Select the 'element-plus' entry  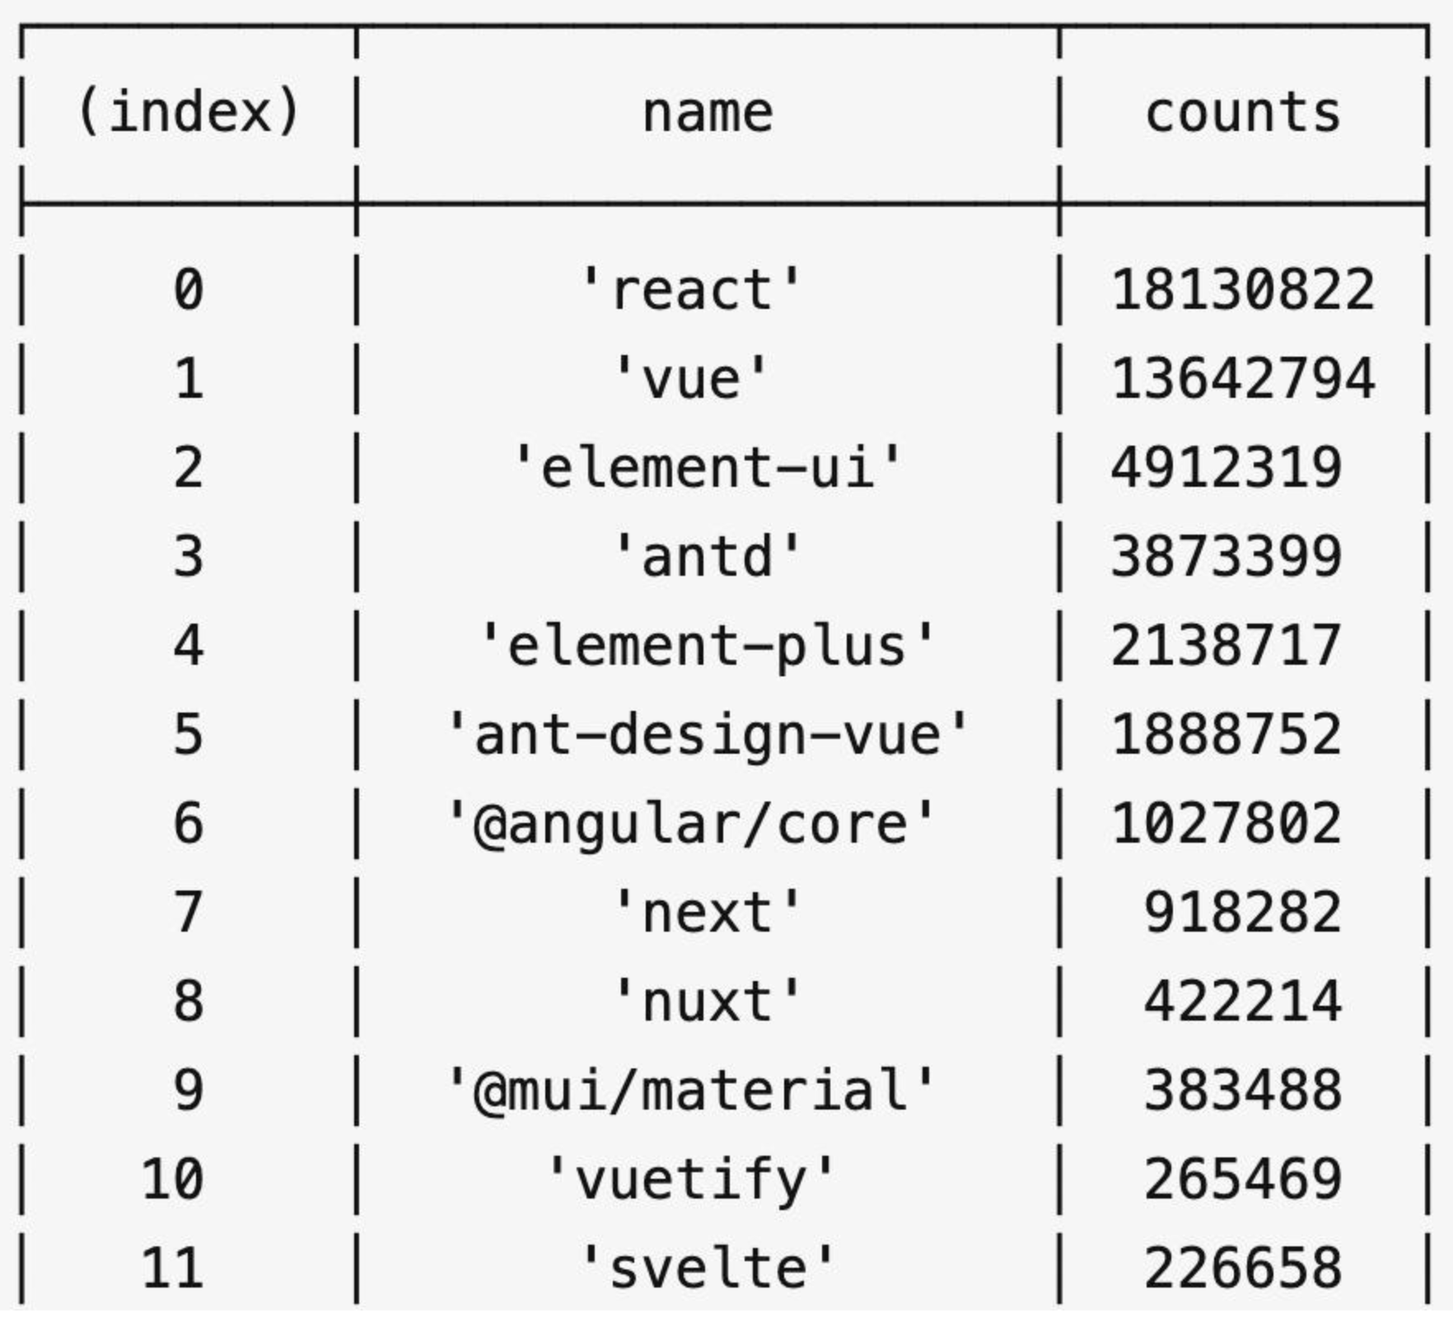click(708, 646)
